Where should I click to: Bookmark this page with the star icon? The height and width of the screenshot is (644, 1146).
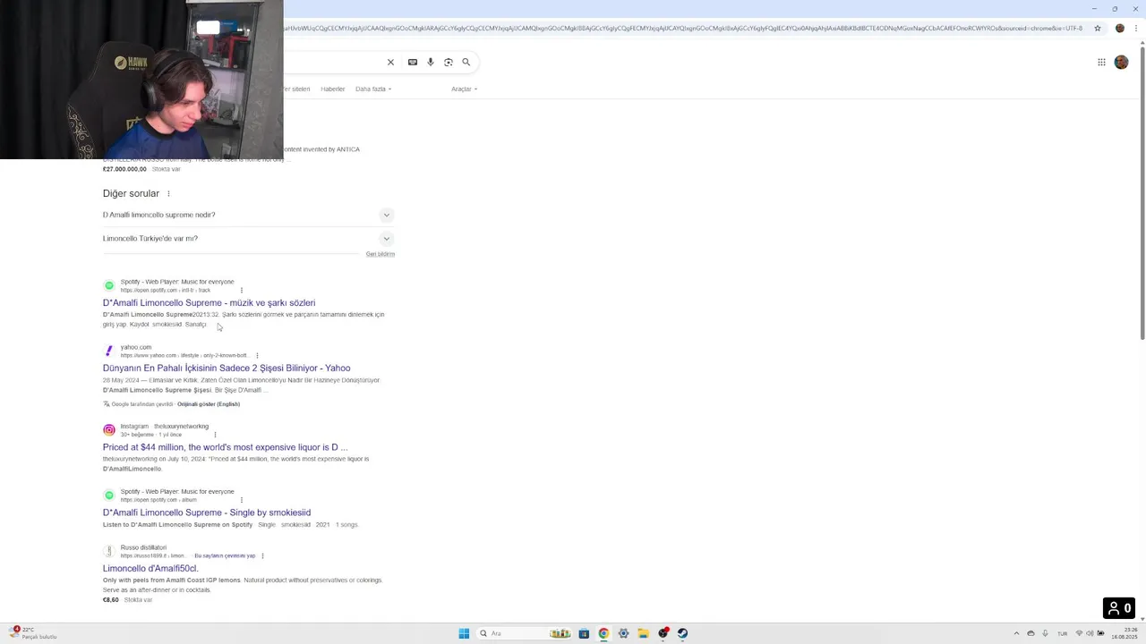click(1098, 28)
